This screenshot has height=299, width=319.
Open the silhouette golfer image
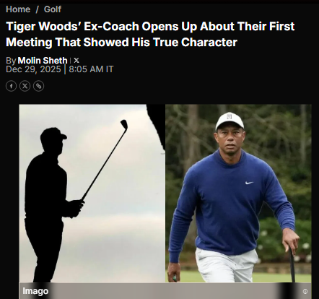pyautogui.click(x=92, y=194)
